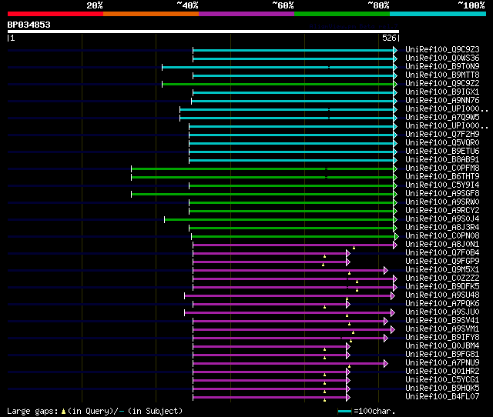This screenshot has height=417, width=493.
Task: Click the =100char. scale legend
Action: click(367, 411)
